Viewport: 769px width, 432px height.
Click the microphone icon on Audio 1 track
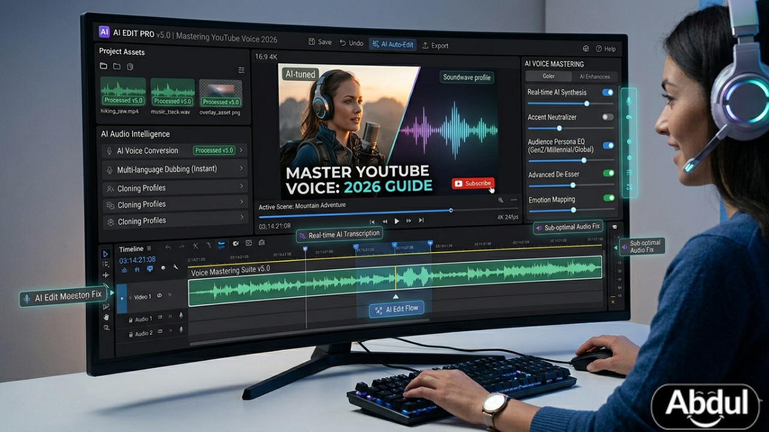[x=181, y=315]
